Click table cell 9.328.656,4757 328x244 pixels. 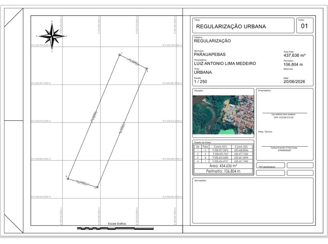[220, 161]
